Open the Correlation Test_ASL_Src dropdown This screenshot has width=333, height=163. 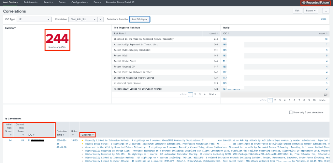tap(83, 19)
